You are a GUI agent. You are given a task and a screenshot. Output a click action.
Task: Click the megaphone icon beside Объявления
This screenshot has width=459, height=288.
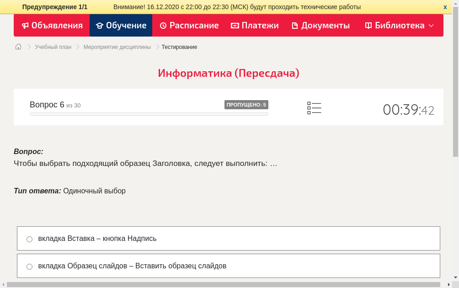coord(25,26)
